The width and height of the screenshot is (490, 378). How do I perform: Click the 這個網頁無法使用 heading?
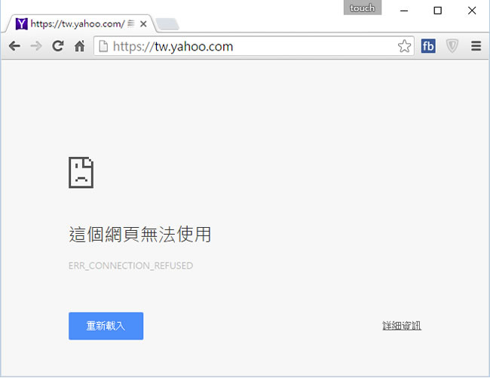[x=139, y=234]
